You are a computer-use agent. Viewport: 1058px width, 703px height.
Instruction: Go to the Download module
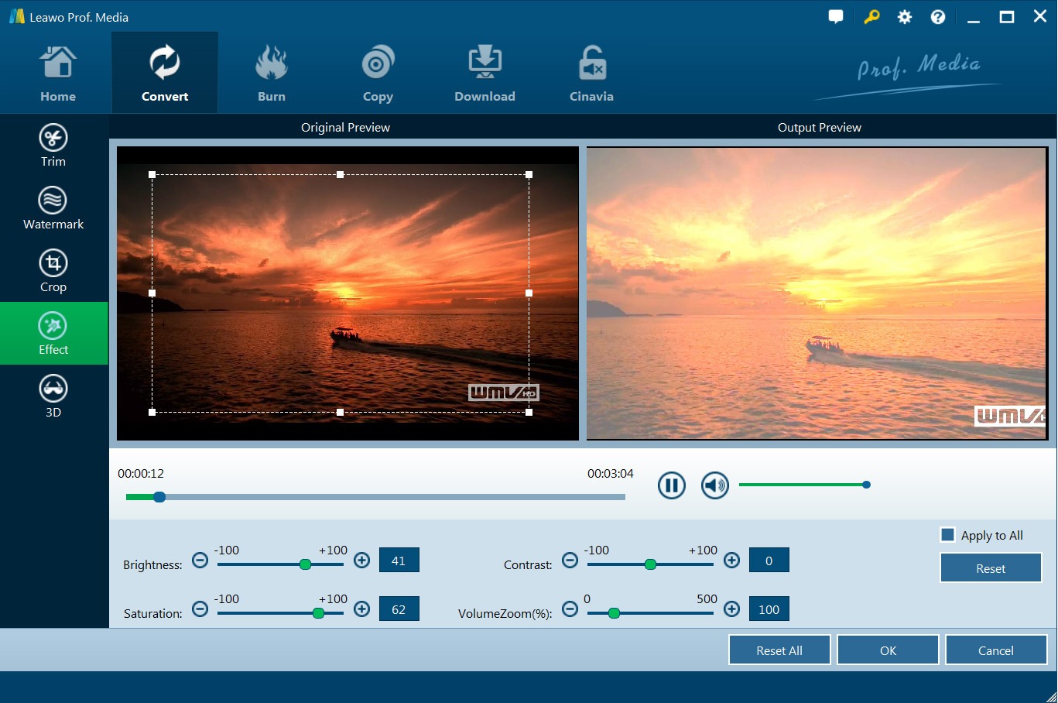click(x=484, y=74)
